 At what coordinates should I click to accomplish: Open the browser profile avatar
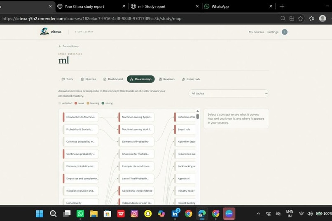[x=323, y=19]
